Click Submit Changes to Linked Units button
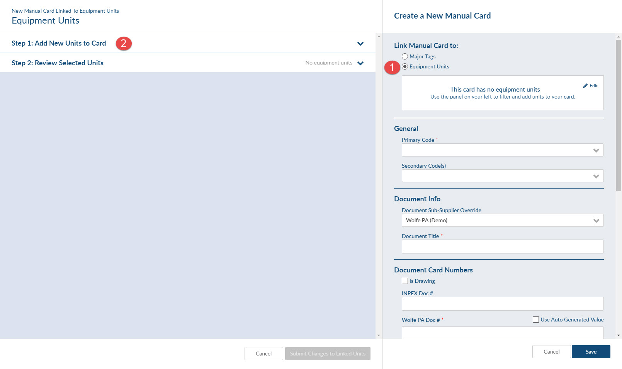622x369 pixels. coord(328,354)
